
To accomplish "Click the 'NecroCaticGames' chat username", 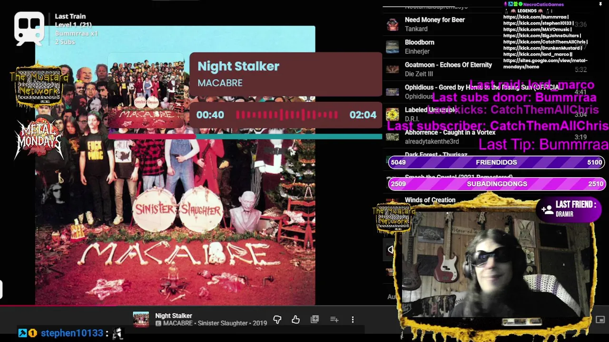I will [543, 4].
